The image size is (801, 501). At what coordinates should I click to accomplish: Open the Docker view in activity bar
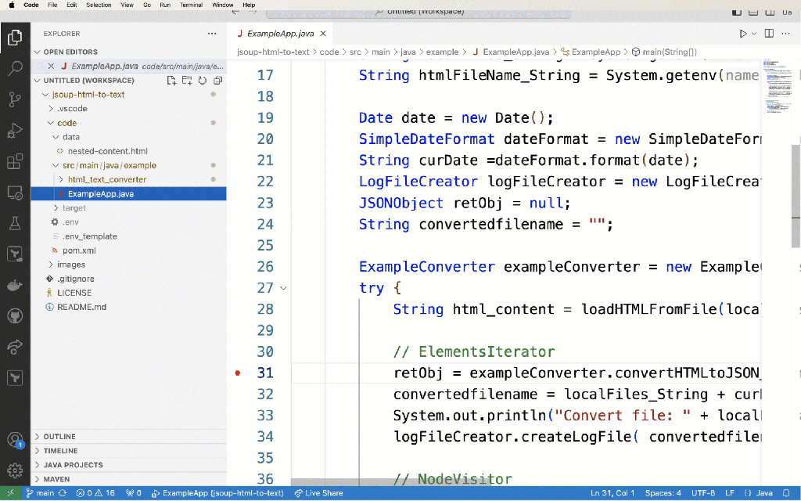(x=15, y=285)
